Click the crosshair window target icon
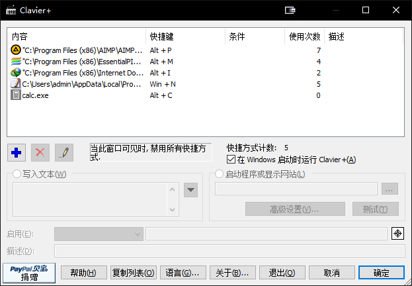The image size is (412, 286). tap(397, 234)
